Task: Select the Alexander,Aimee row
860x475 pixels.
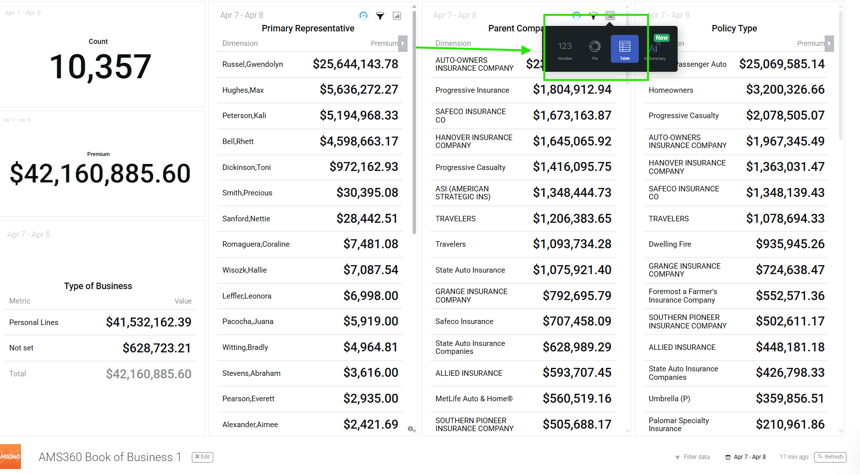Action: [x=310, y=425]
